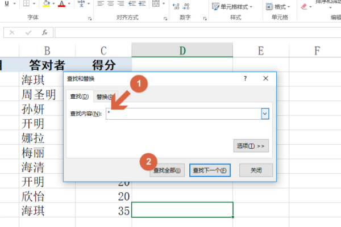Expand options with 选项 button
This screenshot has width=341, height=227.
(251, 146)
